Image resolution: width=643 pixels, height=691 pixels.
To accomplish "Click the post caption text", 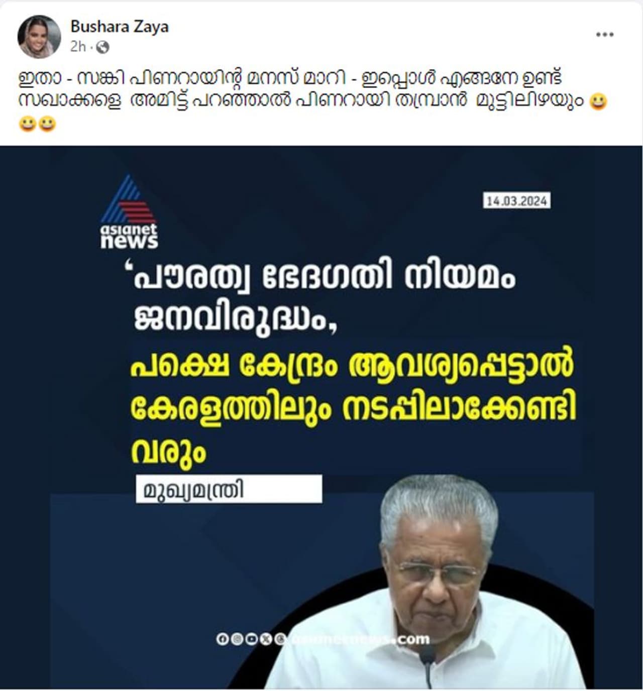I will point(312,100).
